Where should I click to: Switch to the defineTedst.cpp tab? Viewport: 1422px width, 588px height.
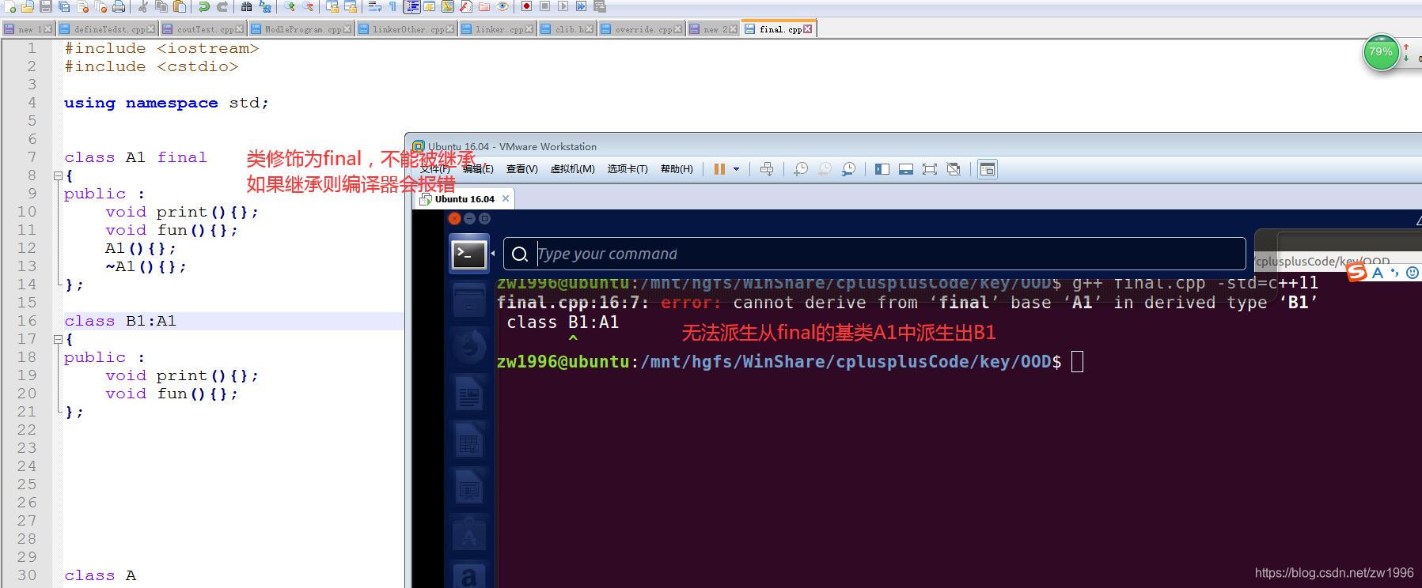[109, 29]
